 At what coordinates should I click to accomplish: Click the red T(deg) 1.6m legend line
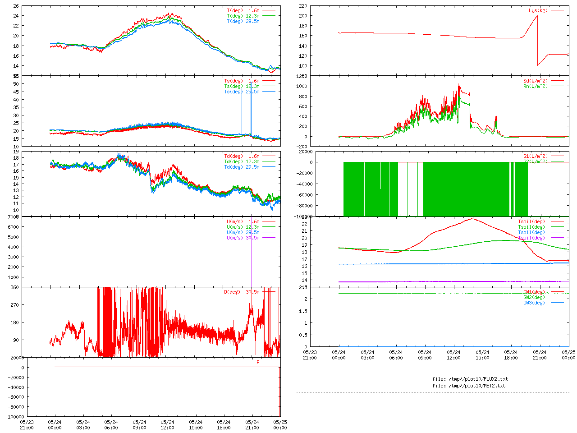click(x=269, y=10)
